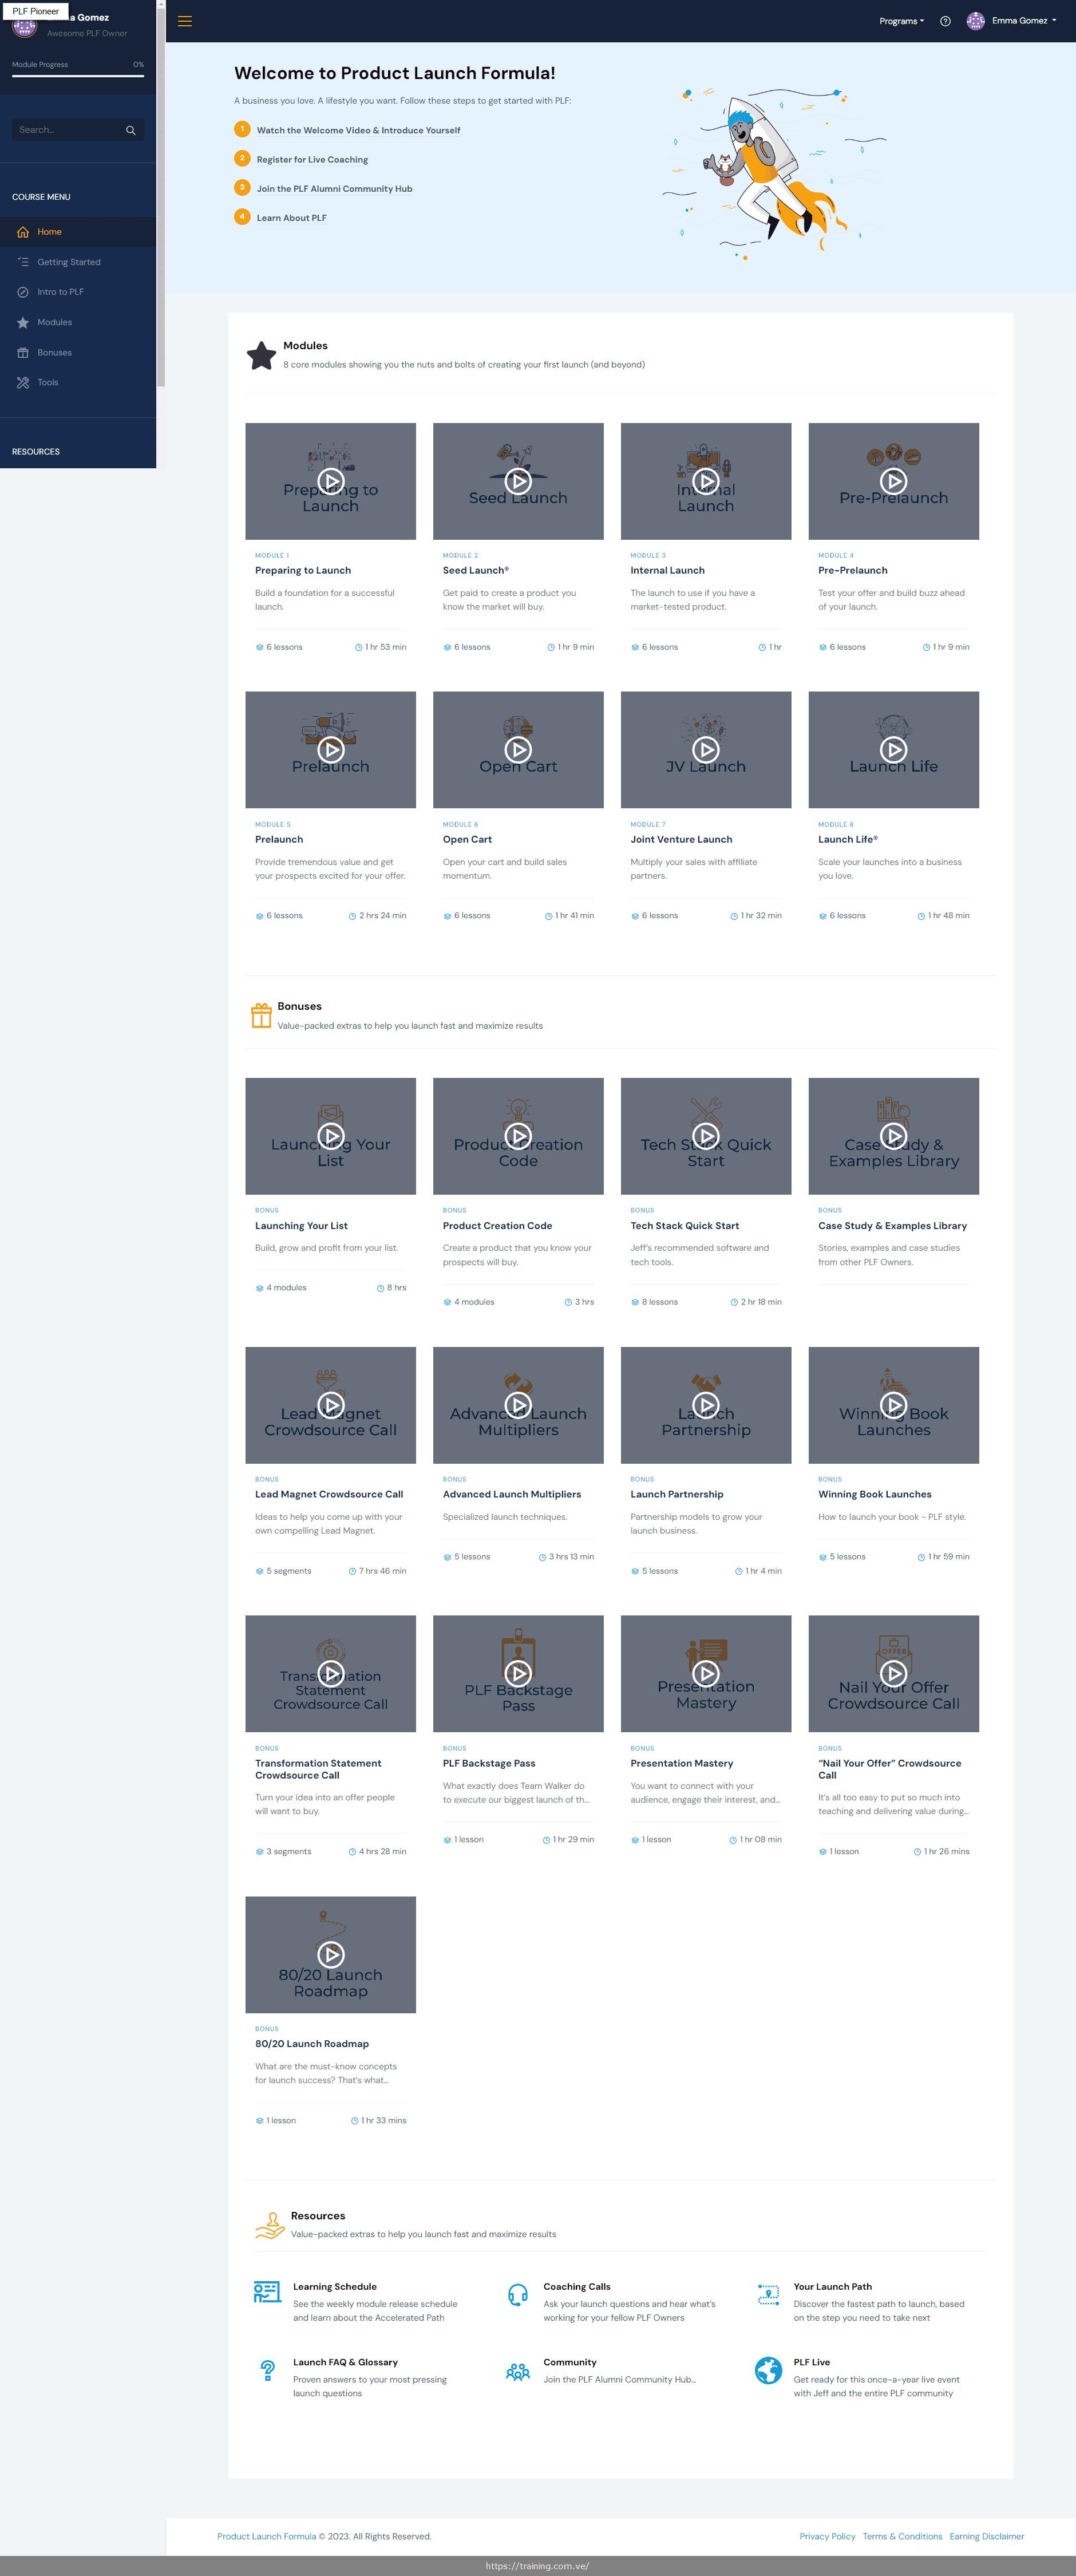The image size is (1076, 2576).
Task: Open the Launch Partnership title
Action: (677, 1494)
